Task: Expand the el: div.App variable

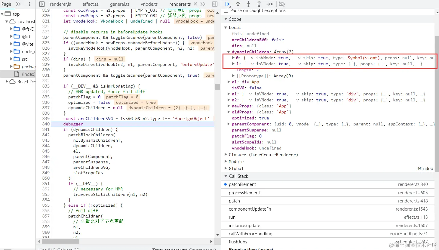Action: pos(229,82)
